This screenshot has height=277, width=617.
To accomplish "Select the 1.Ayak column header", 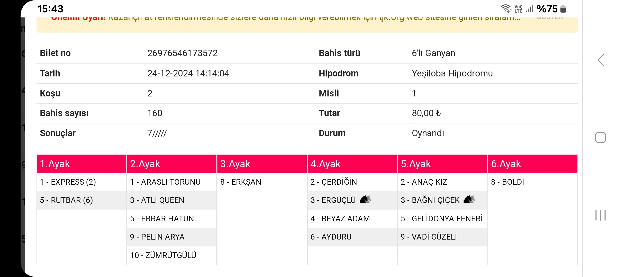I will (81, 164).
